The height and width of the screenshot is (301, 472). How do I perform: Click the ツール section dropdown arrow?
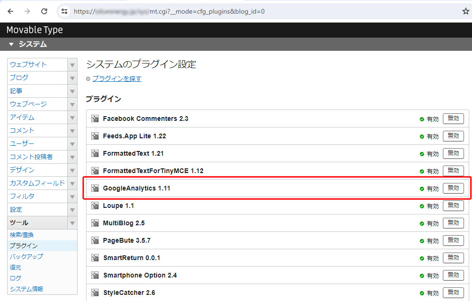[x=71, y=223]
